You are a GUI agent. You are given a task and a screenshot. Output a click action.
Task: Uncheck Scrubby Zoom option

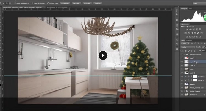click(x=48, y=3)
